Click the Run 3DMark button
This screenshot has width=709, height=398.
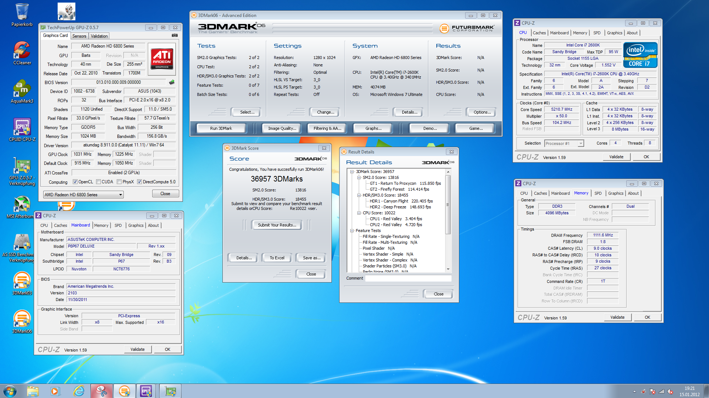point(221,128)
